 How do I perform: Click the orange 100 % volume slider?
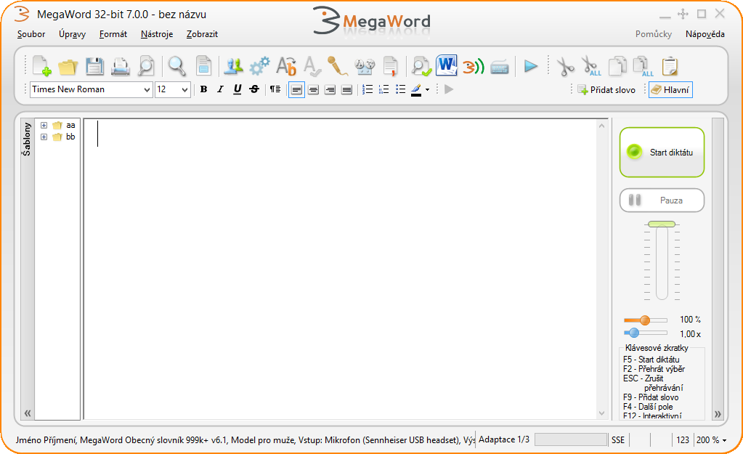(x=645, y=320)
